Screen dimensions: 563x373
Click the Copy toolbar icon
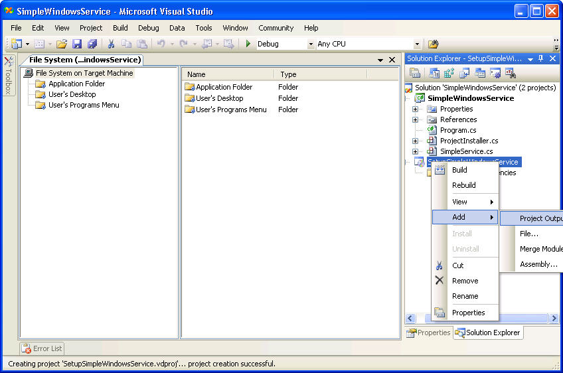click(x=126, y=44)
